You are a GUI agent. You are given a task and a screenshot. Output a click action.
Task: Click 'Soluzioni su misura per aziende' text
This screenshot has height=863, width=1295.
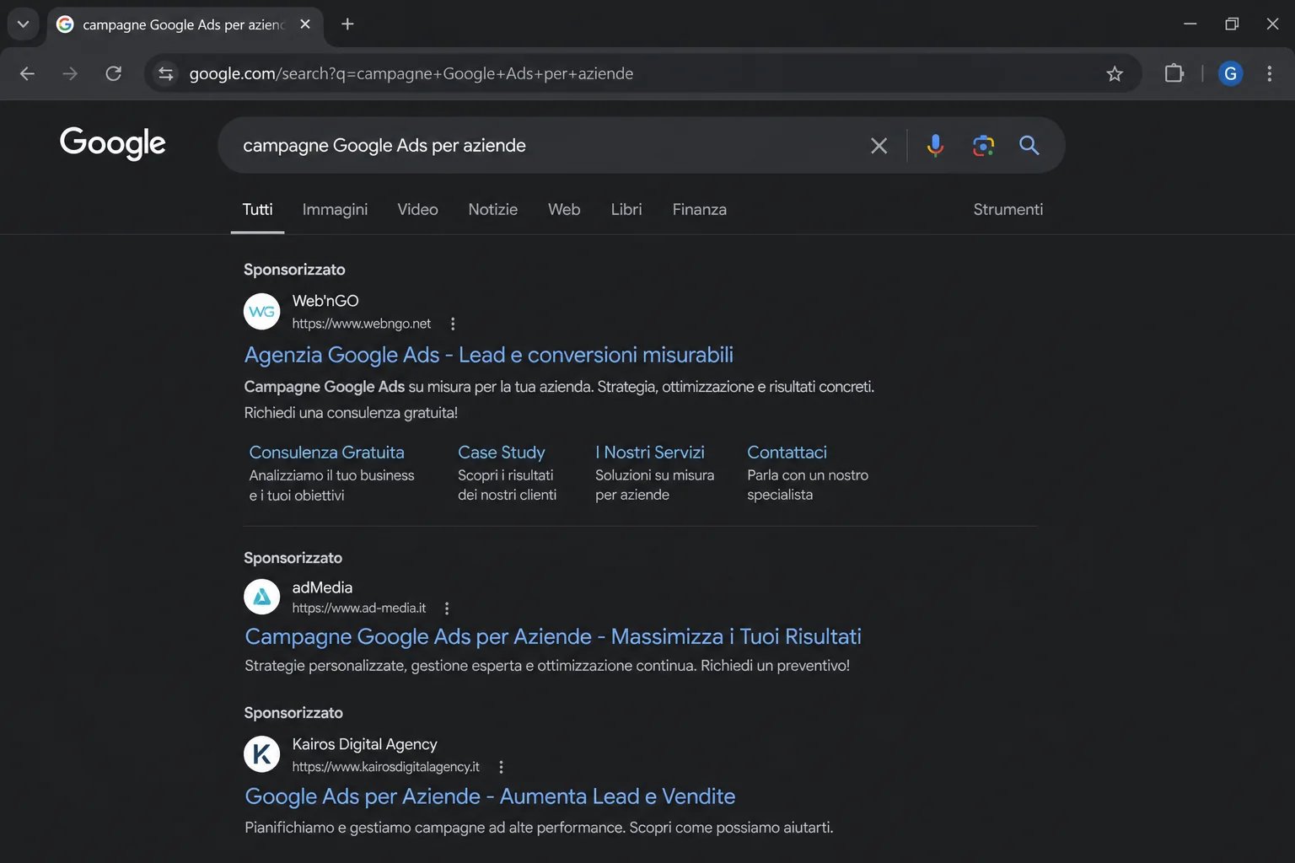654,485
